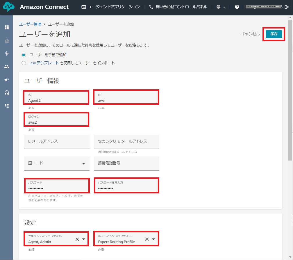The image size is (293, 260).
Task: Click the page vertical scrollbar thumb
Action: pos(290,90)
